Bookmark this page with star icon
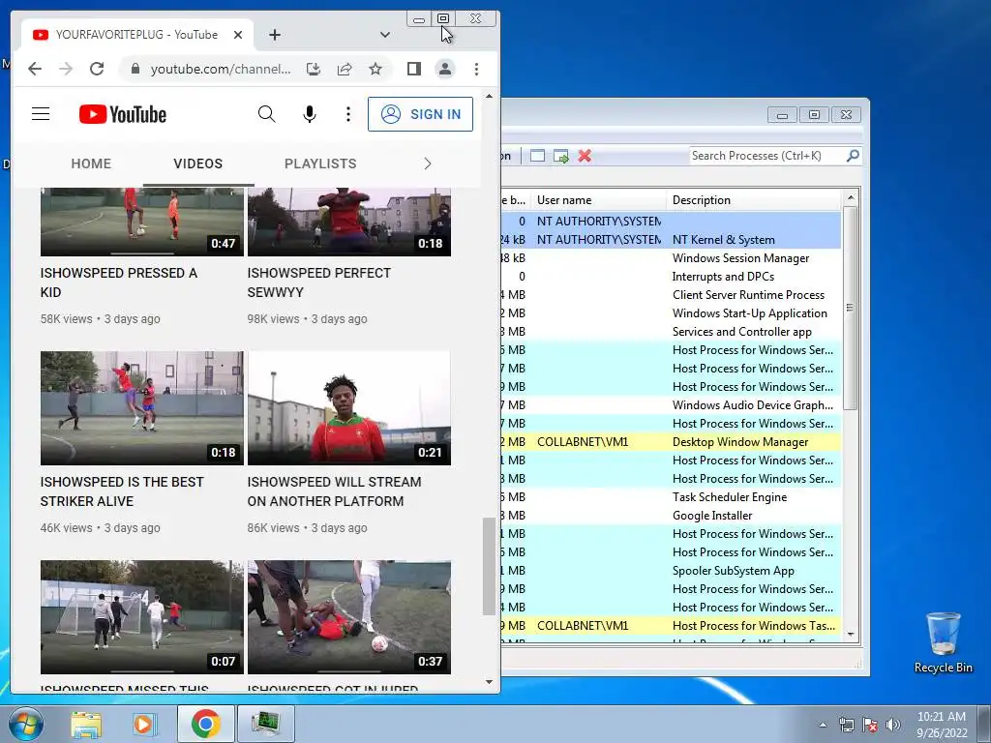This screenshot has height=743, width=991. (375, 69)
